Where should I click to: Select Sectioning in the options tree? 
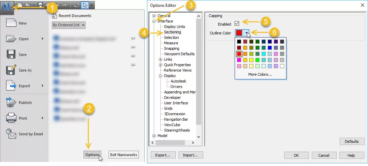[x=172, y=32]
